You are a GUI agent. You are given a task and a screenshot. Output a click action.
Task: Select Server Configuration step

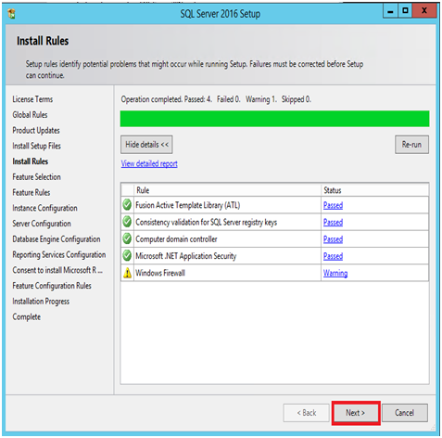pos(42,224)
